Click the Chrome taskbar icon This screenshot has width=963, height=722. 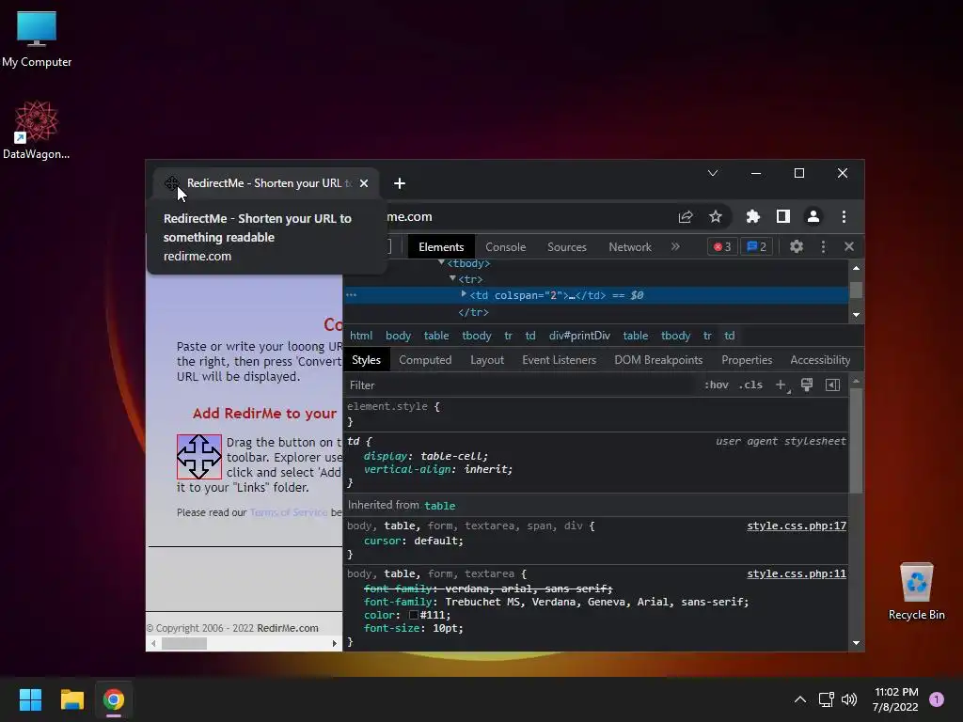pyautogui.click(x=114, y=699)
